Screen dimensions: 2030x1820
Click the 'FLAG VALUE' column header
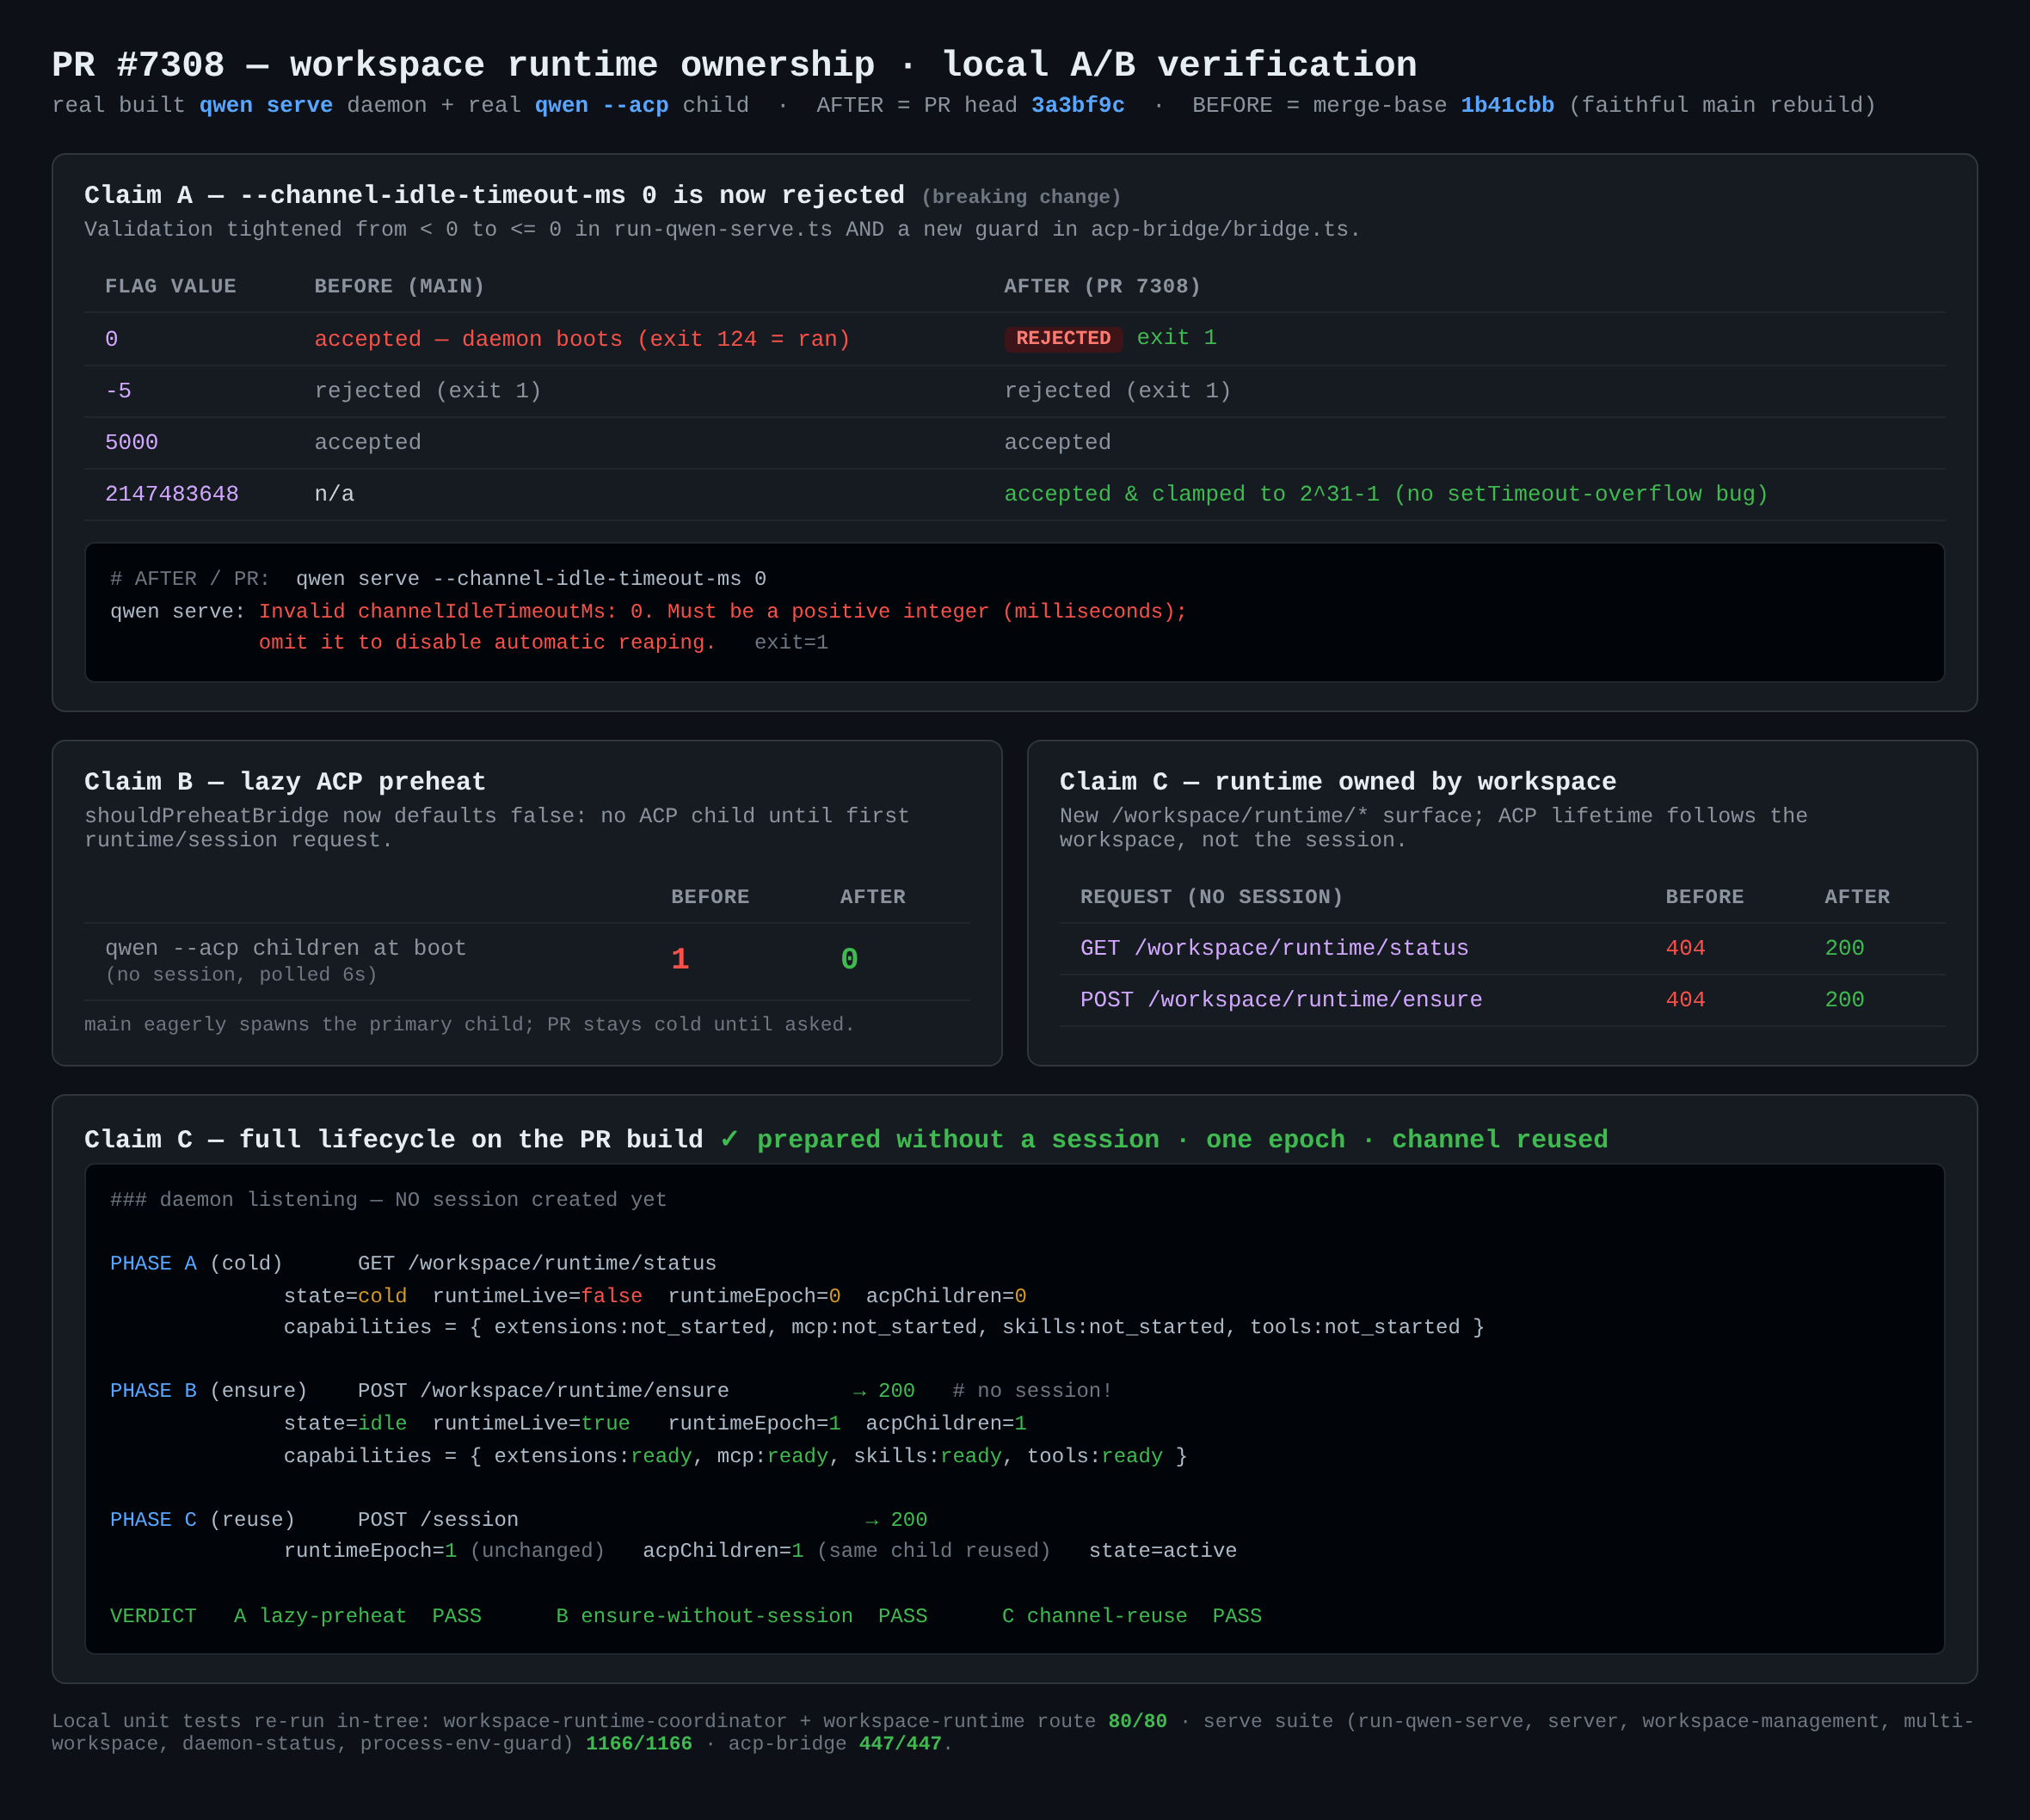coord(171,286)
